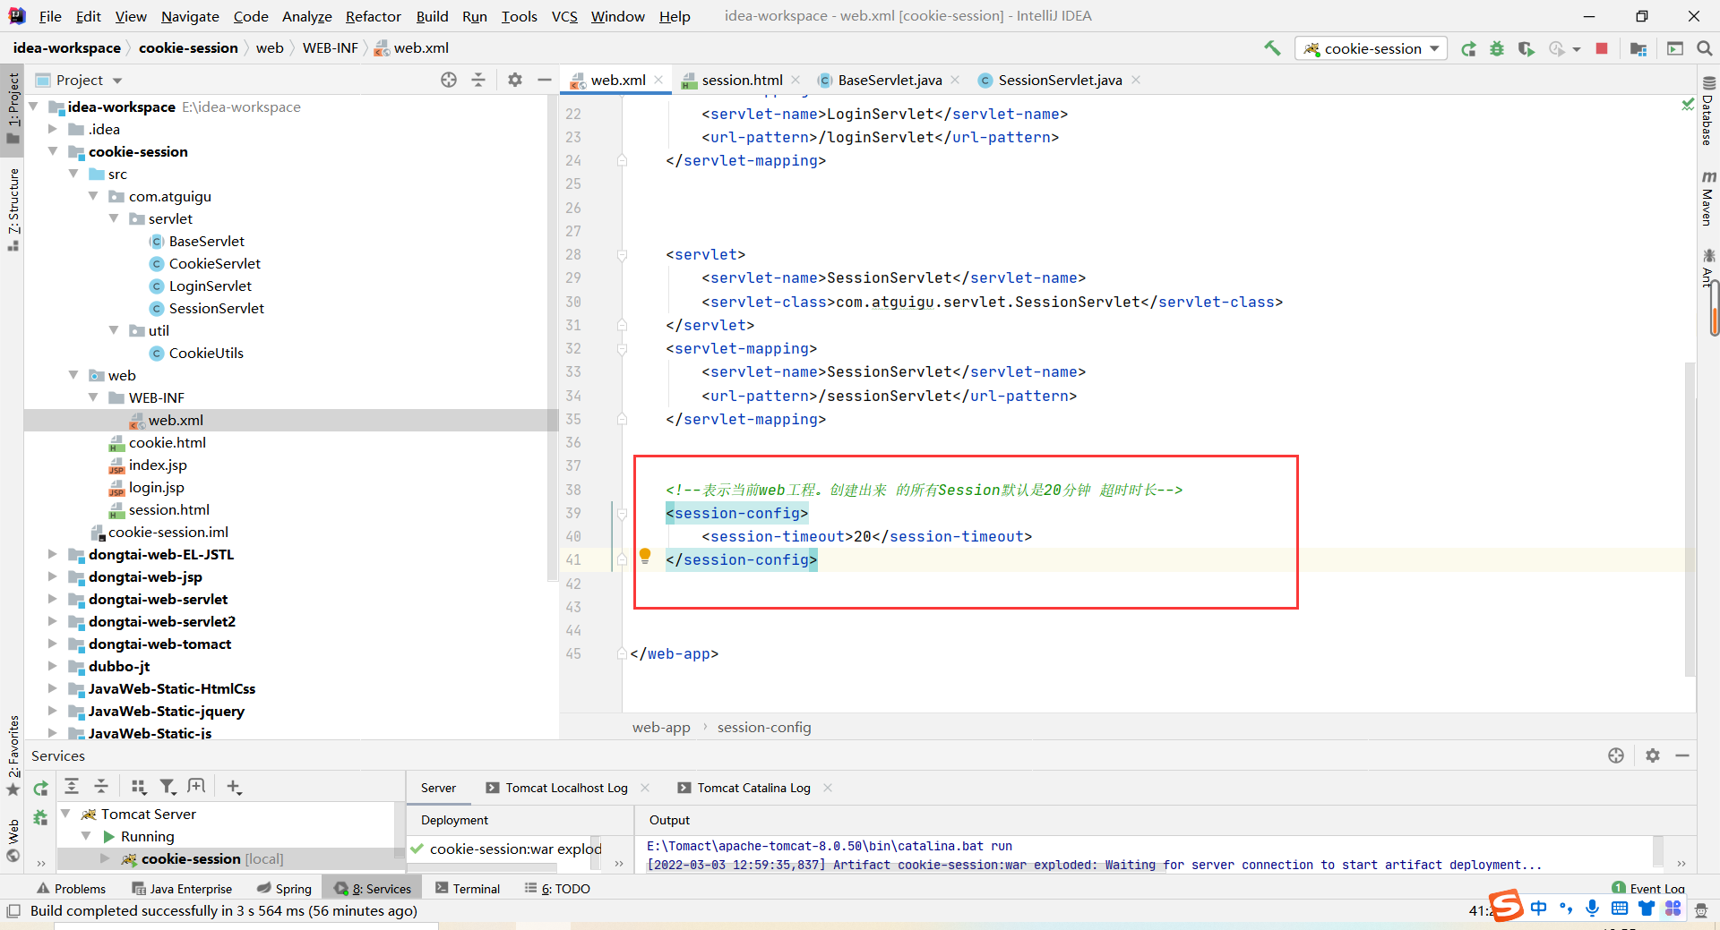1720x930 pixels.
Task: Open the Database side panel
Action: coord(1707,111)
